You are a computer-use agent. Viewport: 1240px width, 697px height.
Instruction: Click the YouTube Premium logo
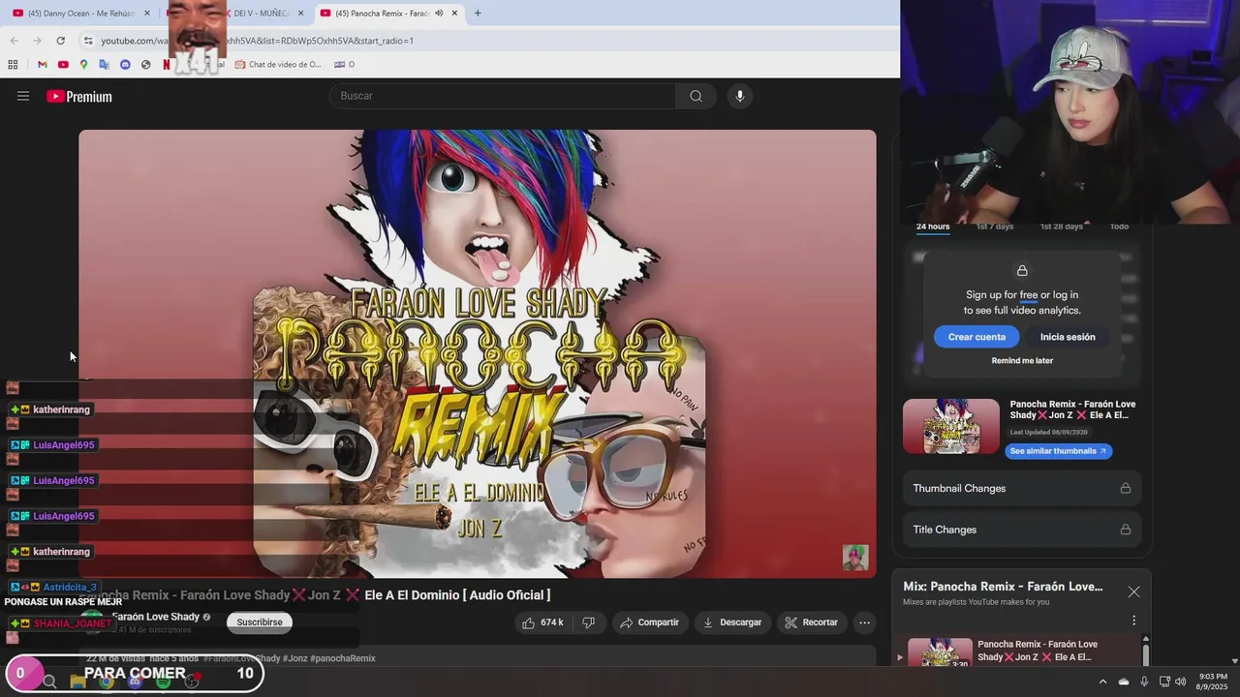click(x=79, y=96)
